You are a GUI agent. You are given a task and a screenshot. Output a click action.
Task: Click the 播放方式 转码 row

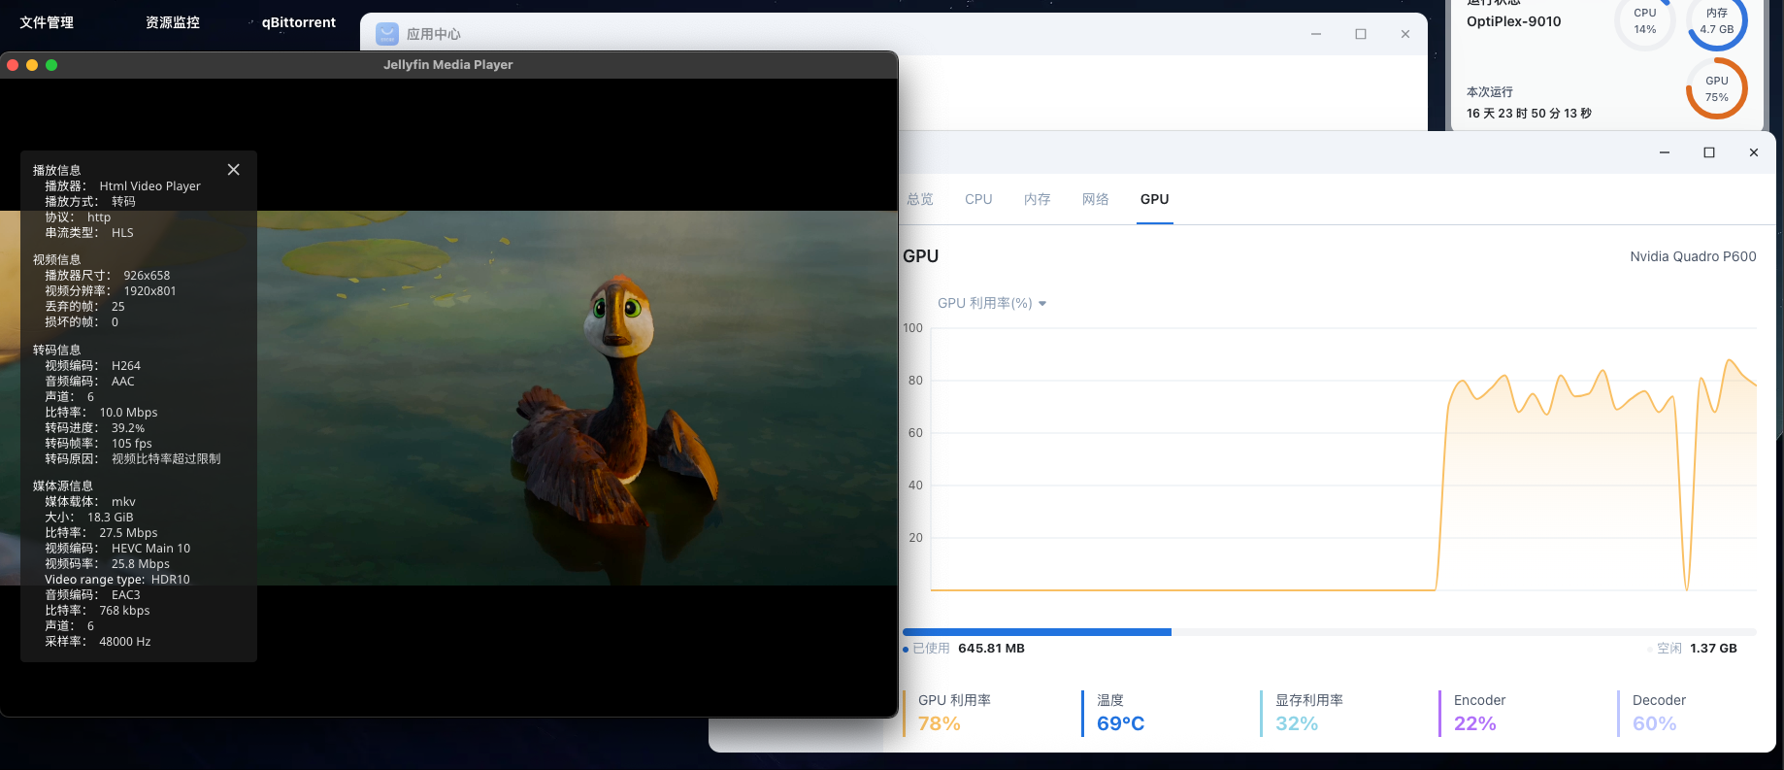point(90,202)
